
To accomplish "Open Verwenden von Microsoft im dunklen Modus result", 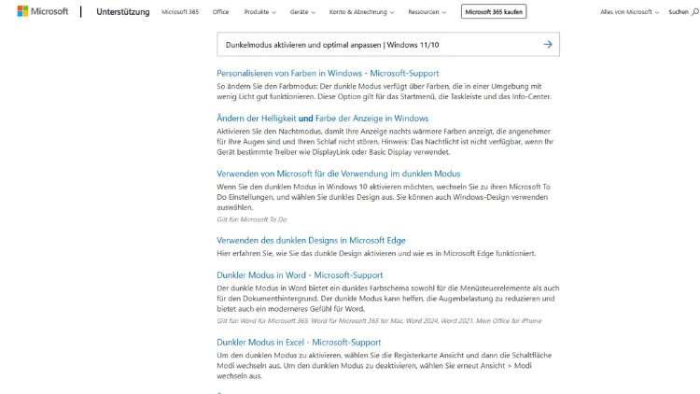I will click(x=339, y=174).
